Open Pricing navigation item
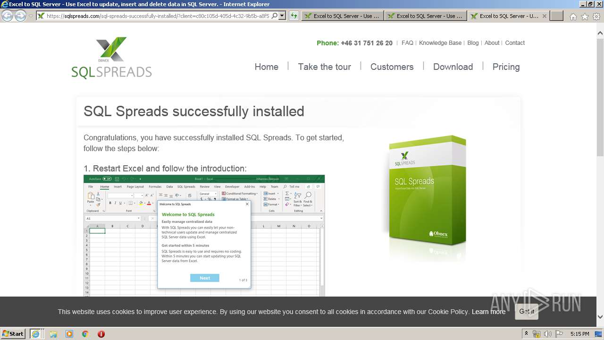 pos(506,67)
